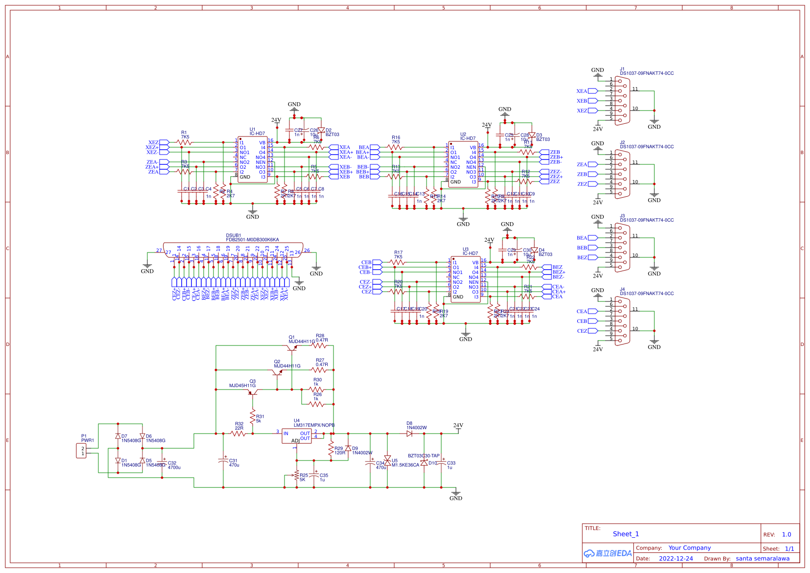Screen dimensions: 810x573
Task: Click the 24V power net label near U2
Action: coord(486,125)
